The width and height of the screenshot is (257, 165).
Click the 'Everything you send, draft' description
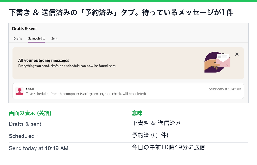[x=67, y=66]
